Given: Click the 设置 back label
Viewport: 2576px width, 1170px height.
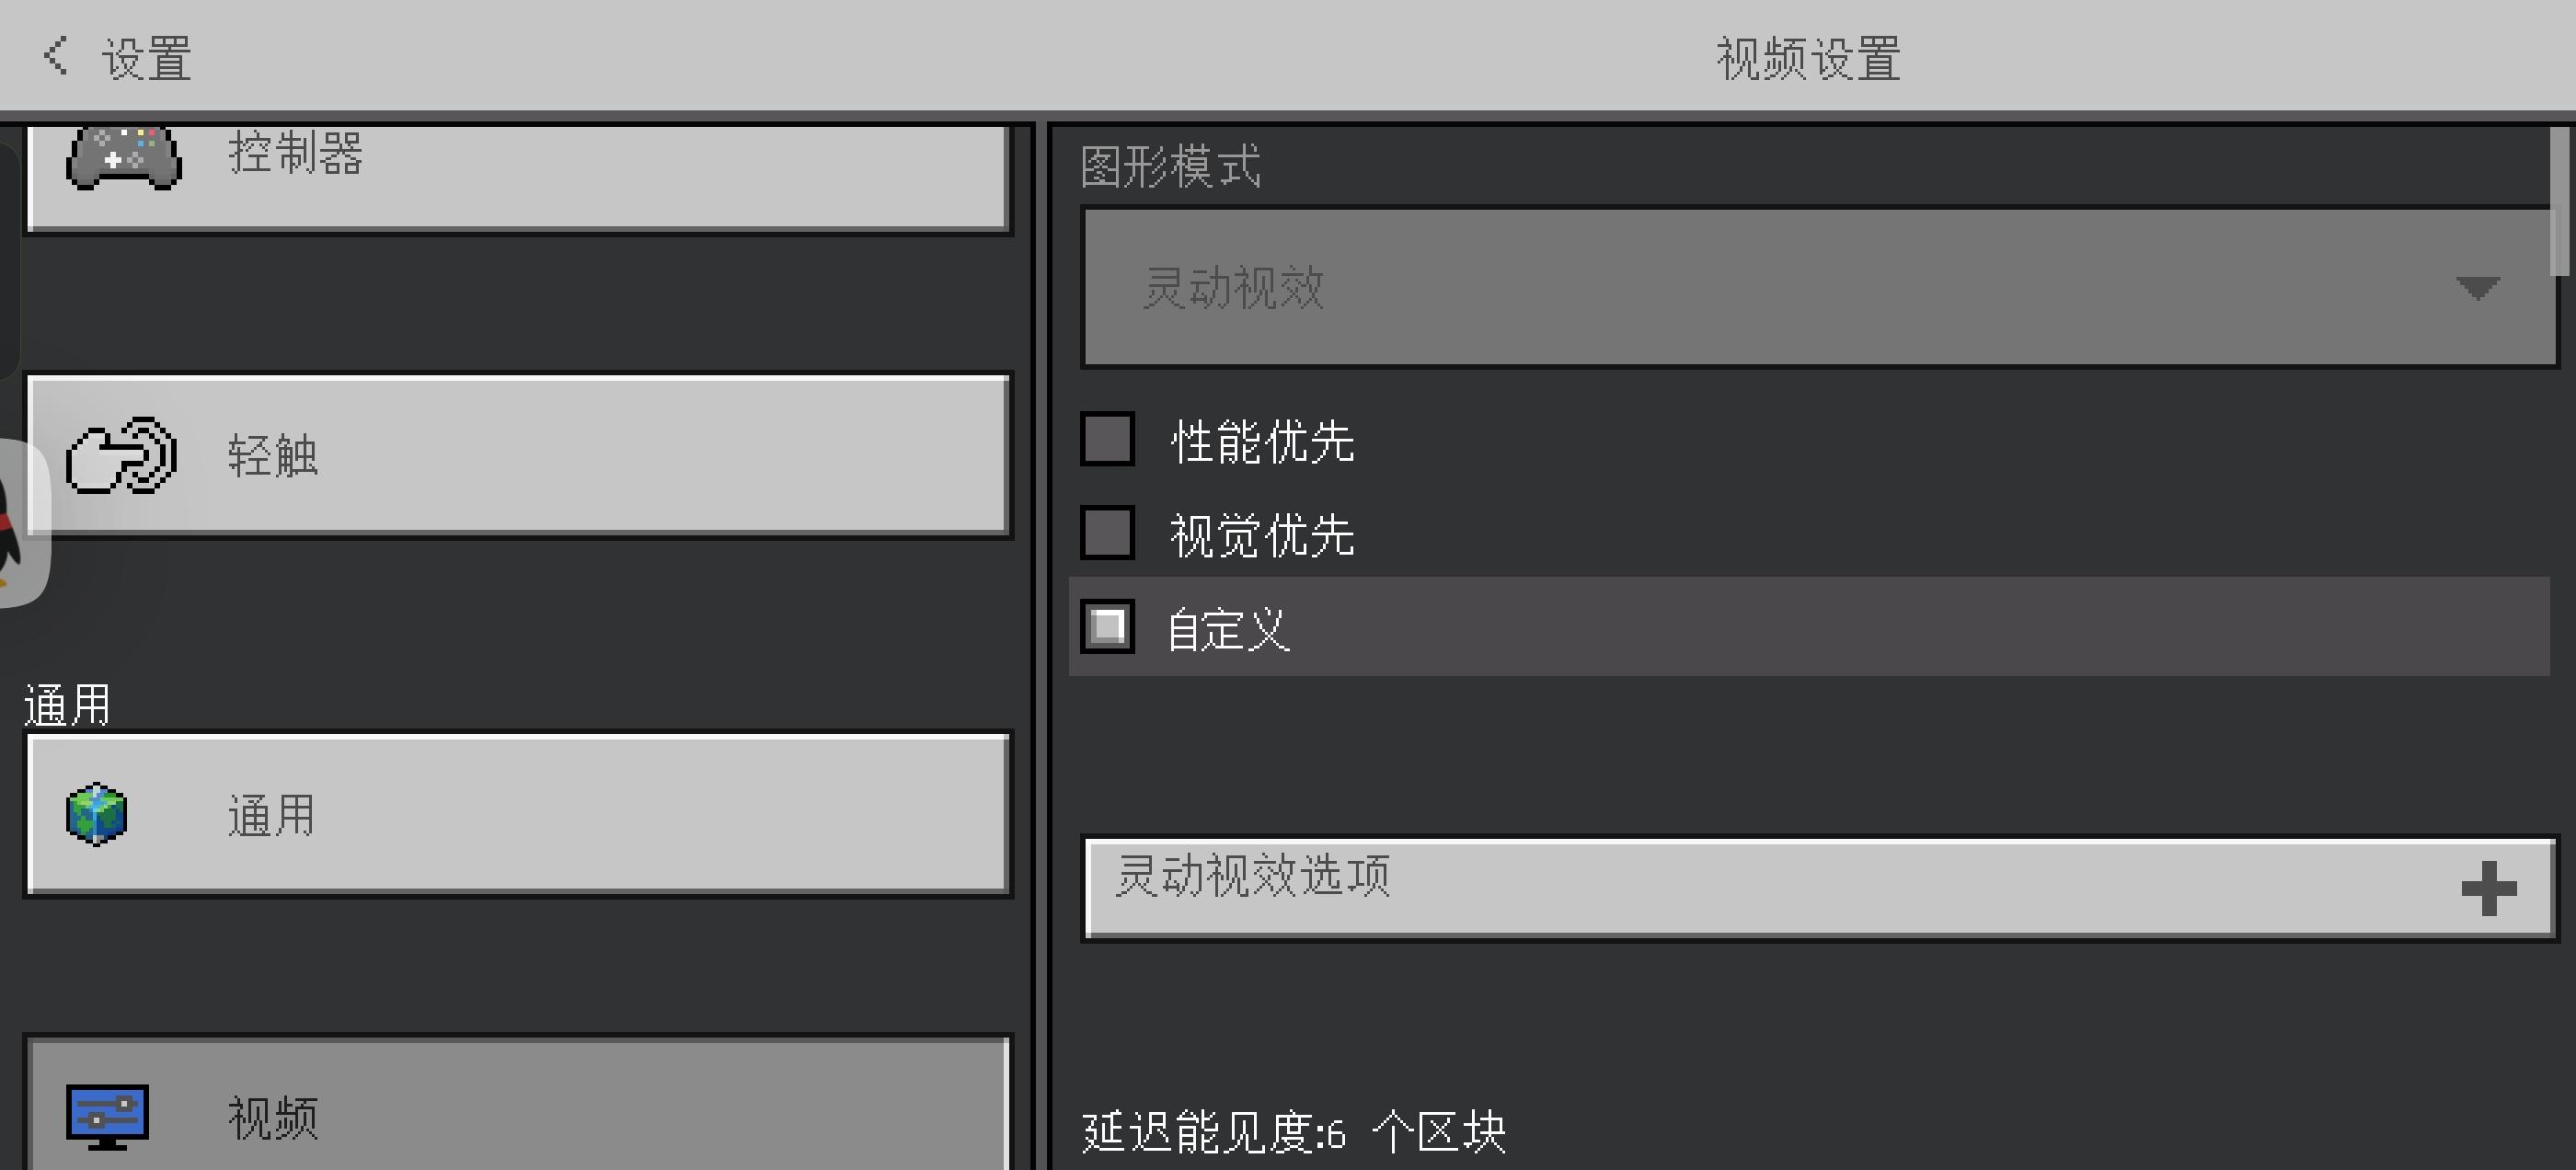Looking at the screenshot, I should coord(146,58).
